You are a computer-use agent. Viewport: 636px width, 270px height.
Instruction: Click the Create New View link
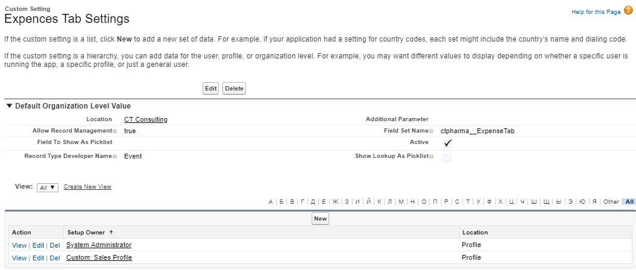point(87,187)
